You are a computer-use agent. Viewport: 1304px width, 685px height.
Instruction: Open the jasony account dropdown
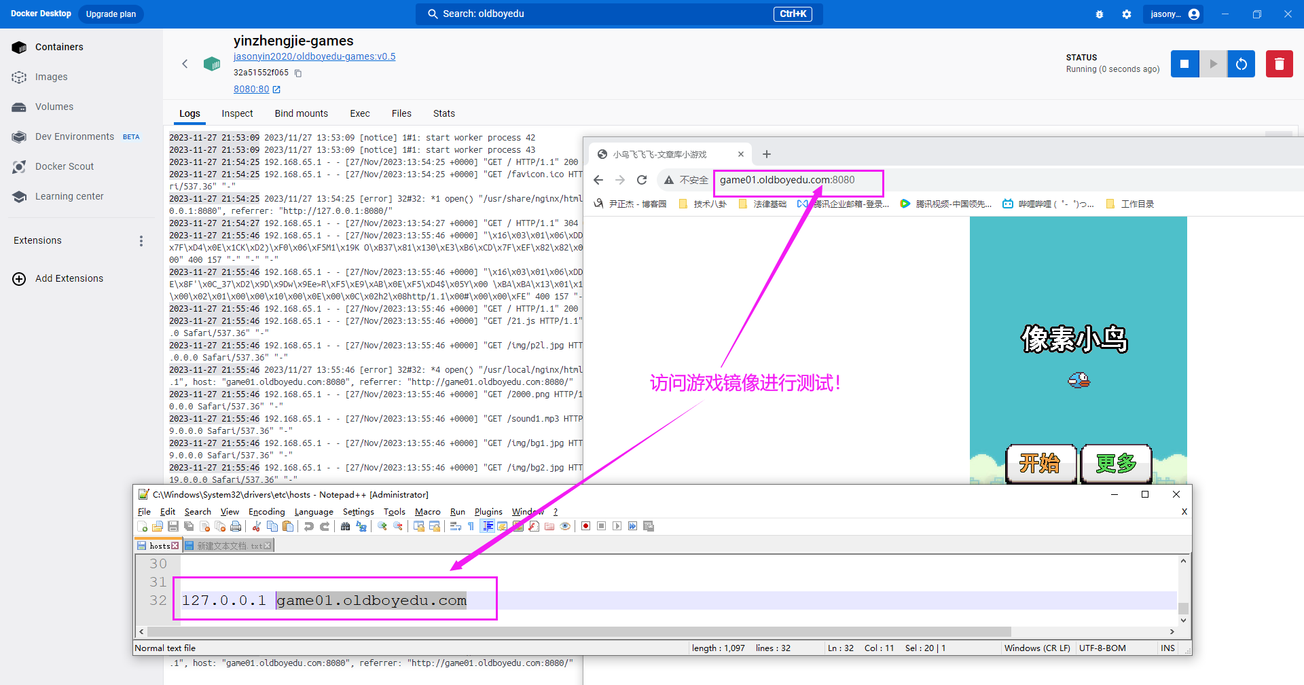click(1174, 14)
